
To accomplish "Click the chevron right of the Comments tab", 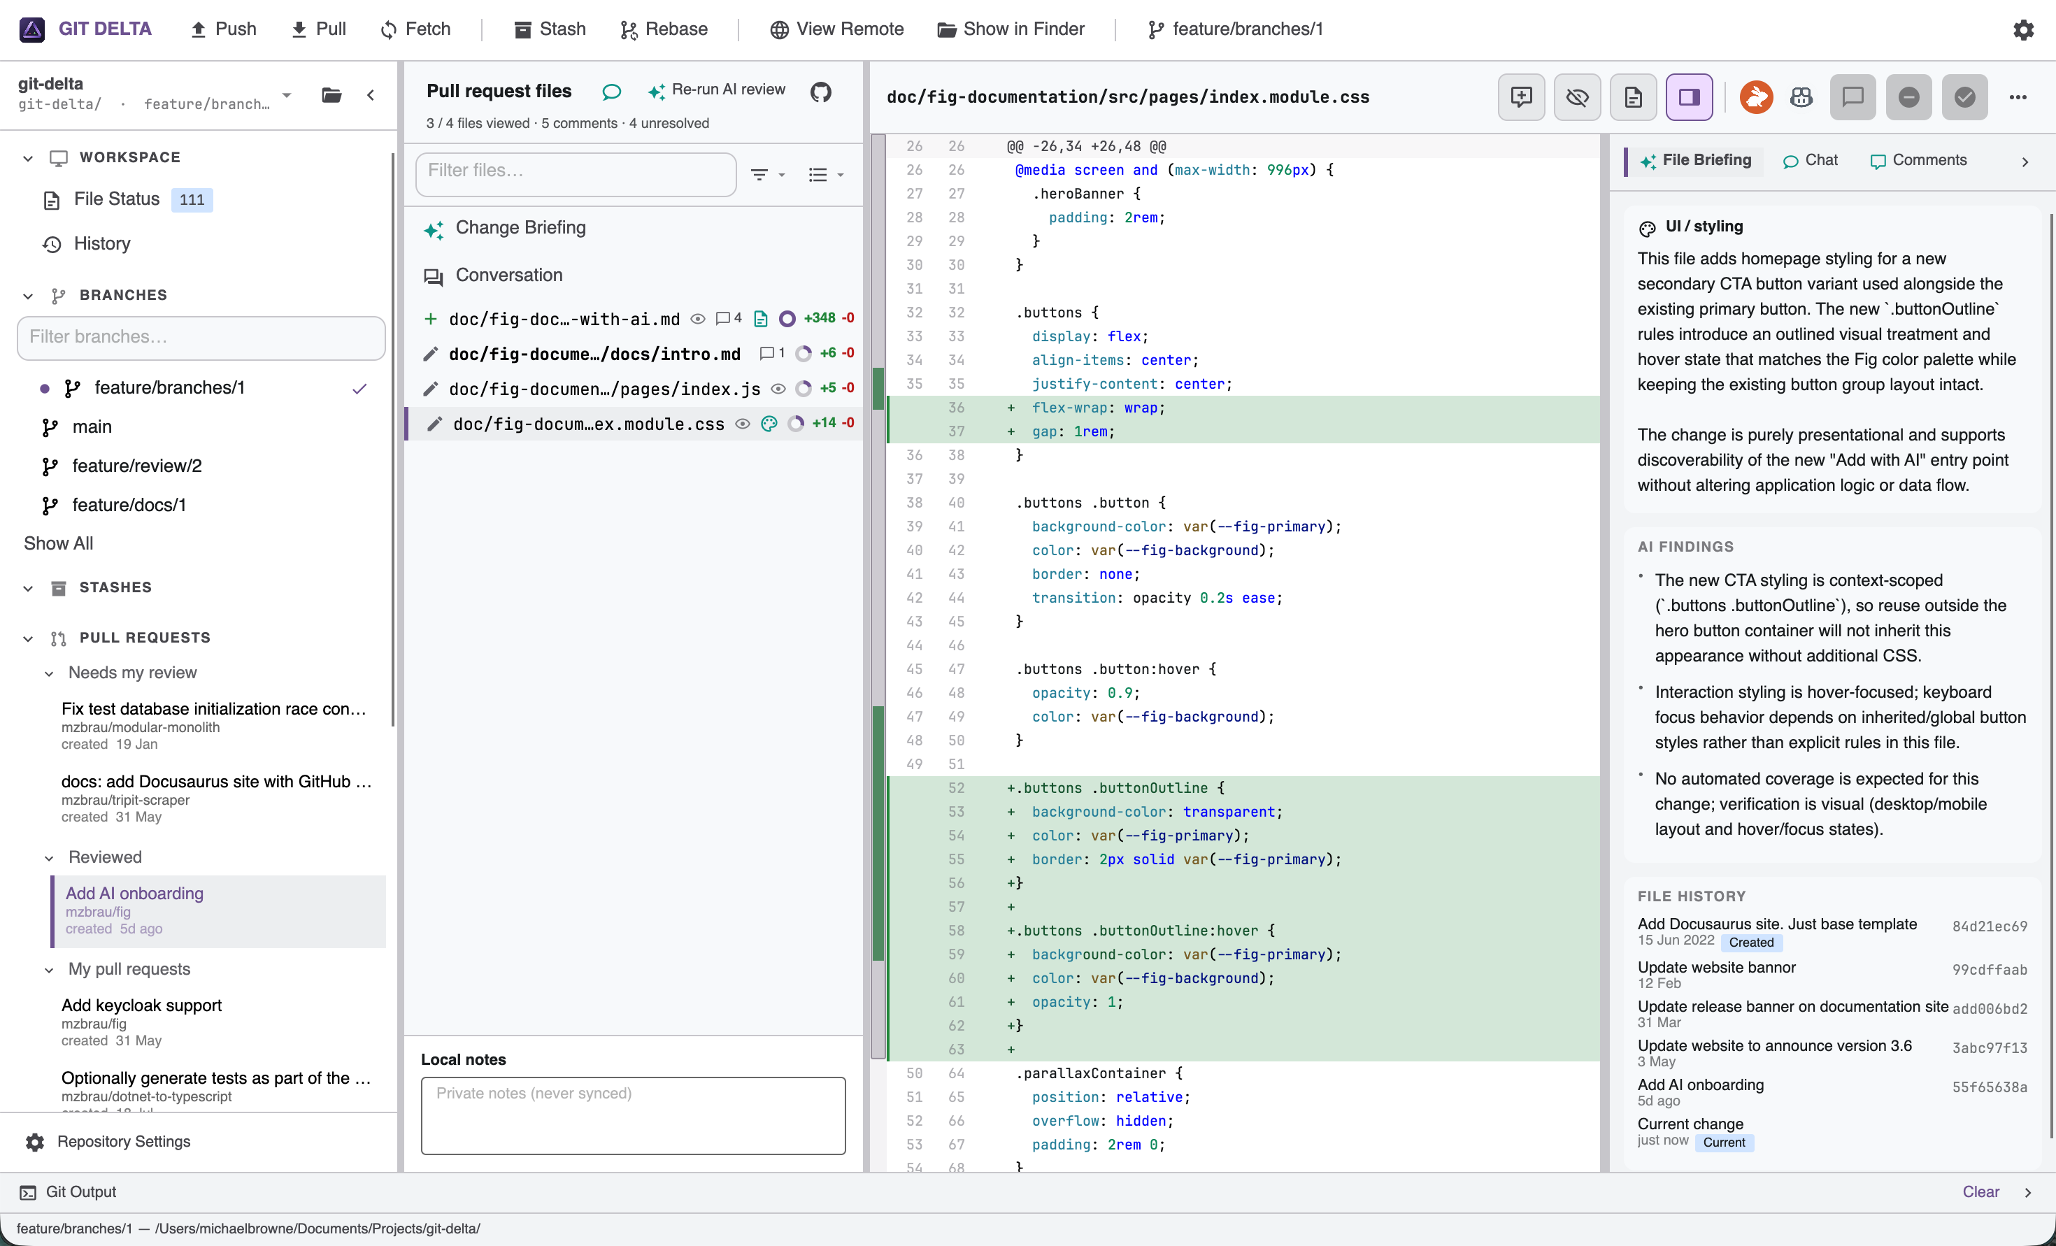I will [2025, 162].
